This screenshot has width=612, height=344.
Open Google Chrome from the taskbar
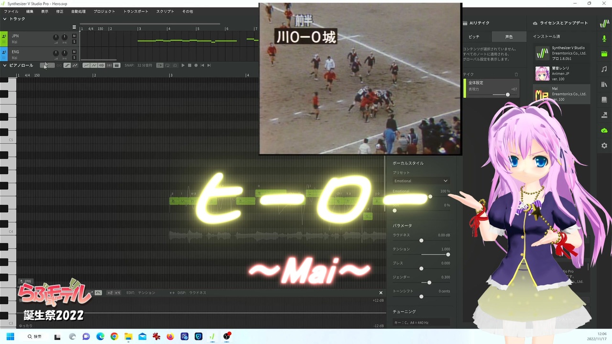click(x=114, y=337)
